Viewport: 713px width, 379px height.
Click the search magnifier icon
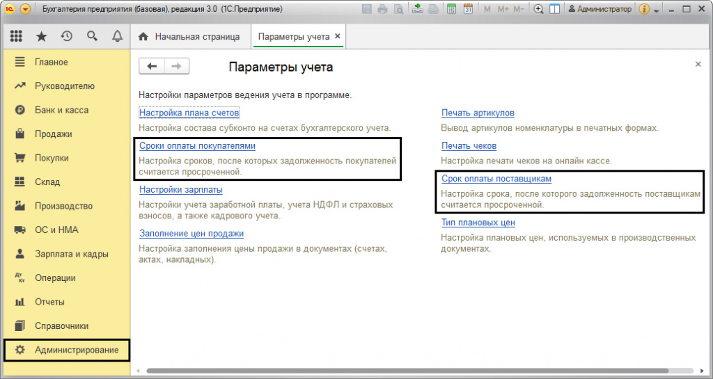click(92, 36)
